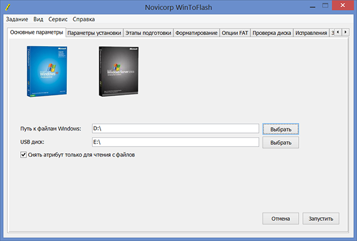Switch to the Форматирование tab
Viewport: 357px width, 241px height.
[x=196, y=33]
